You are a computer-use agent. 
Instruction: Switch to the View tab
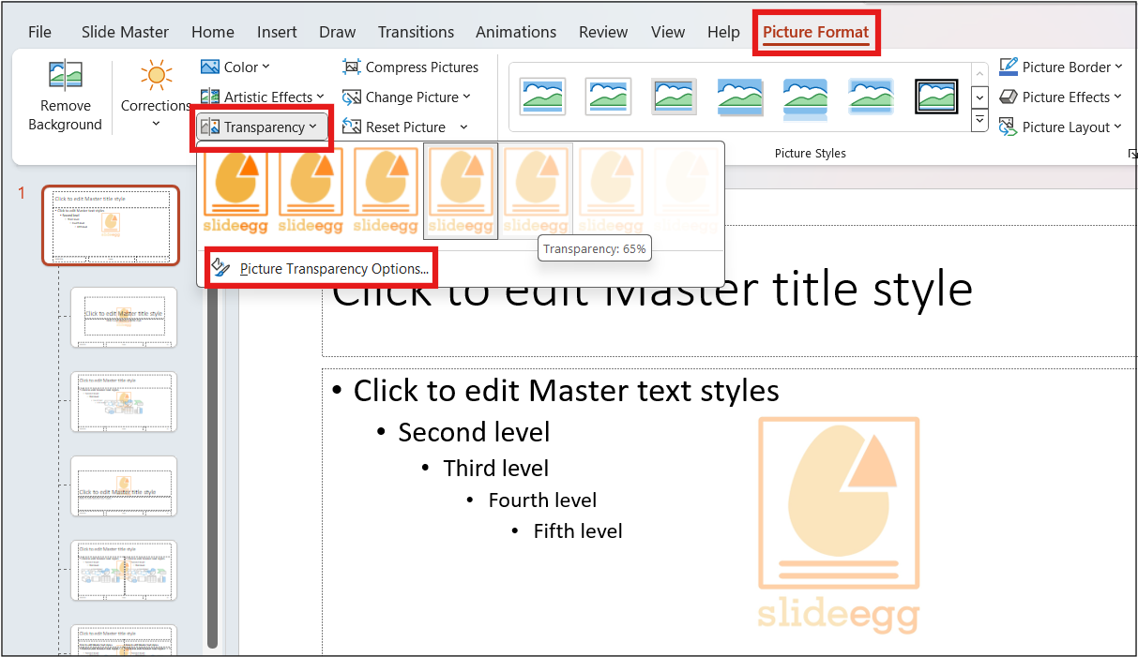click(668, 32)
